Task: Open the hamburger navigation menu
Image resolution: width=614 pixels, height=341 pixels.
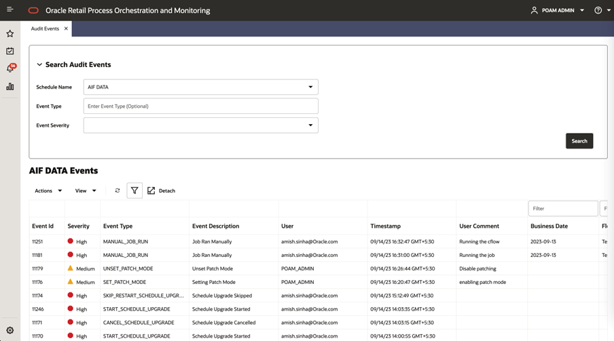Action: pos(10,9)
